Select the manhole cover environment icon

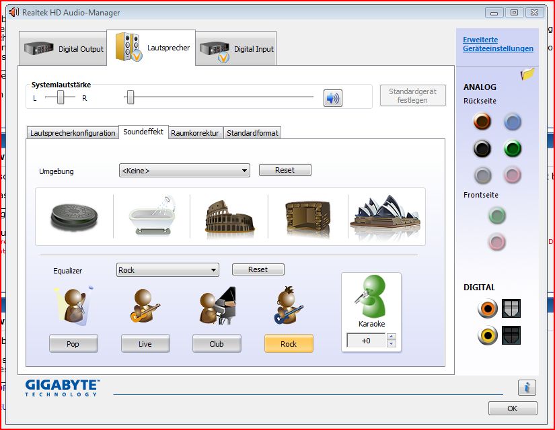click(74, 216)
